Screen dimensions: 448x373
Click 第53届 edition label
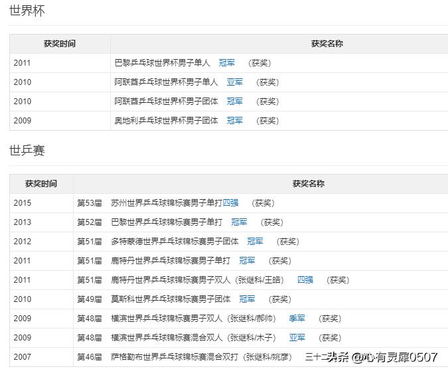click(90, 203)
